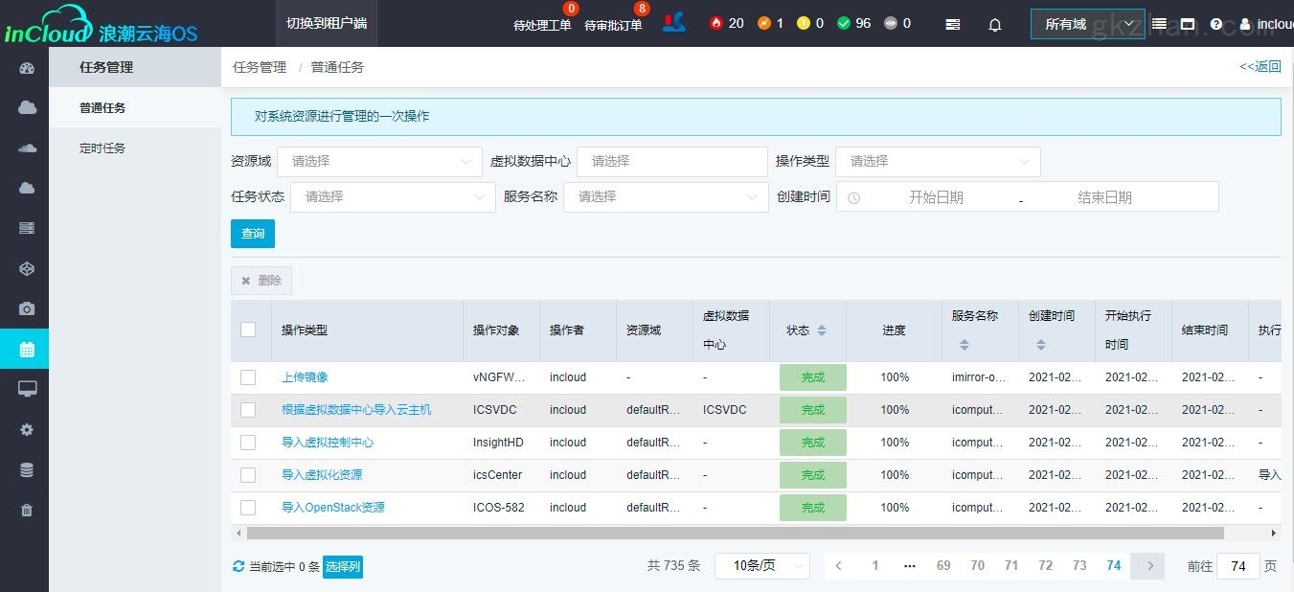1294x592 pixels.
Task: Switch to 切换到用户端 in top bar
Action: click(327, 23)
